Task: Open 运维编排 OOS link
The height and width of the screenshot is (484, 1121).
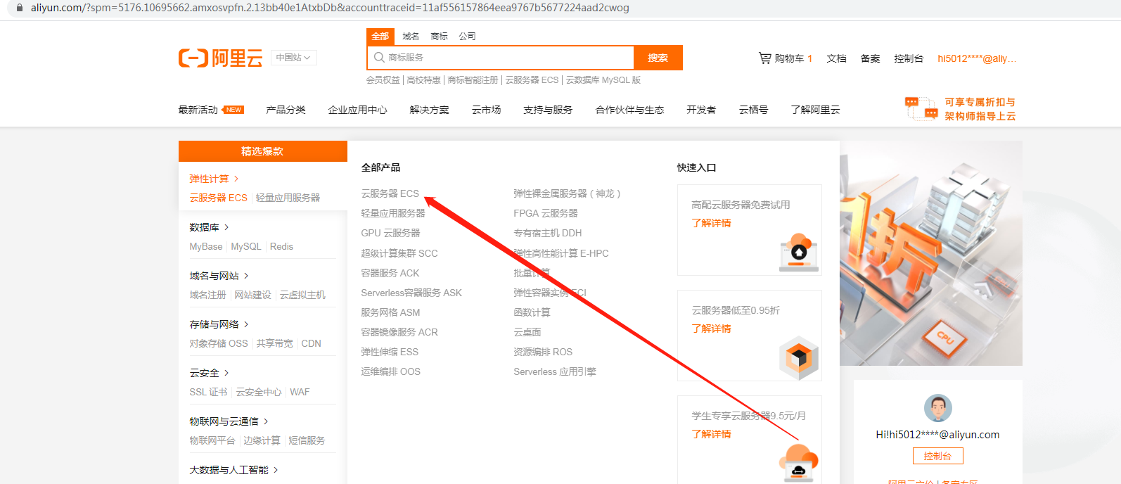Action: tap(390, 371)
